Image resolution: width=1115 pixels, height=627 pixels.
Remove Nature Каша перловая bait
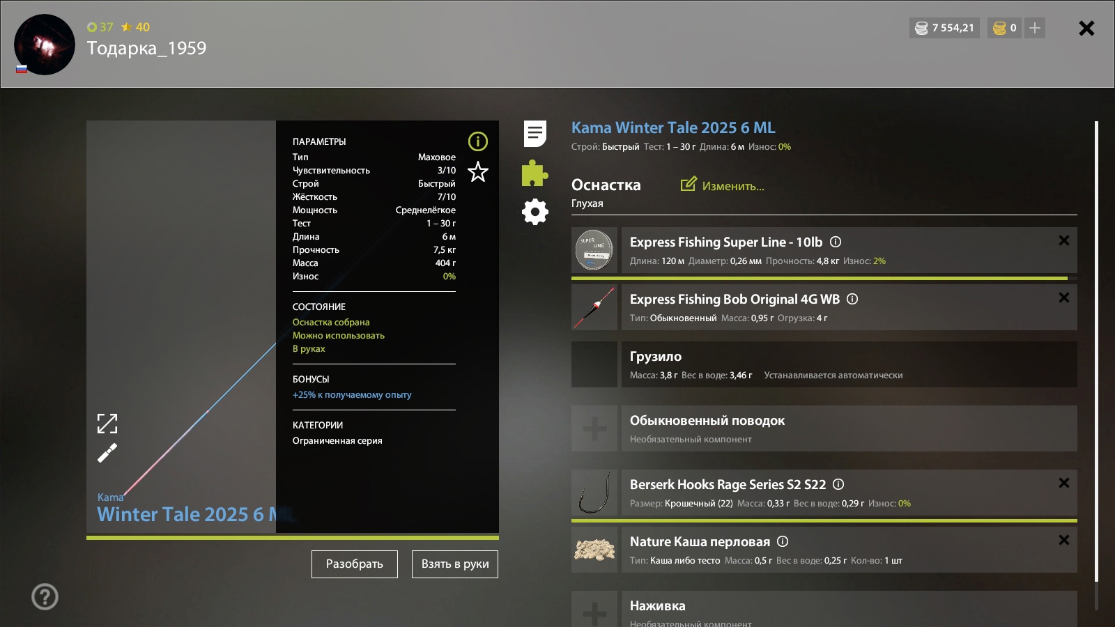click(1064, 540)
